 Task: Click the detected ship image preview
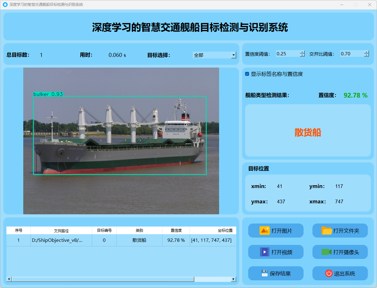(121, 141)
